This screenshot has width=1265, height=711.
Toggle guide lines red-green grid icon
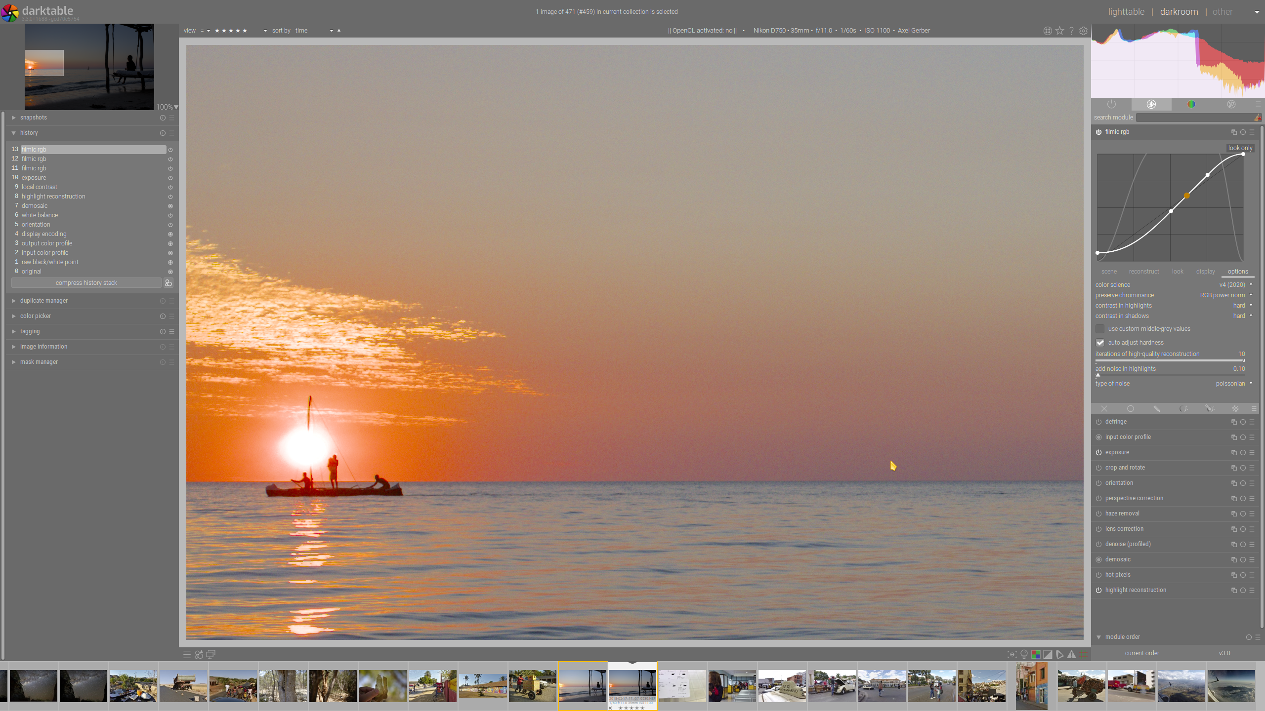pyautogui.click(x=1083, y=654)
